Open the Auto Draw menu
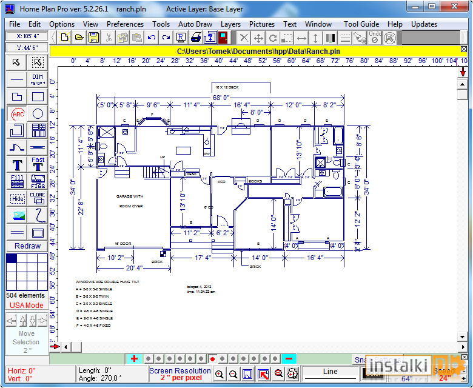Image resolution: width=473 pixels, height=388 pixels. (x=195, y=24)
